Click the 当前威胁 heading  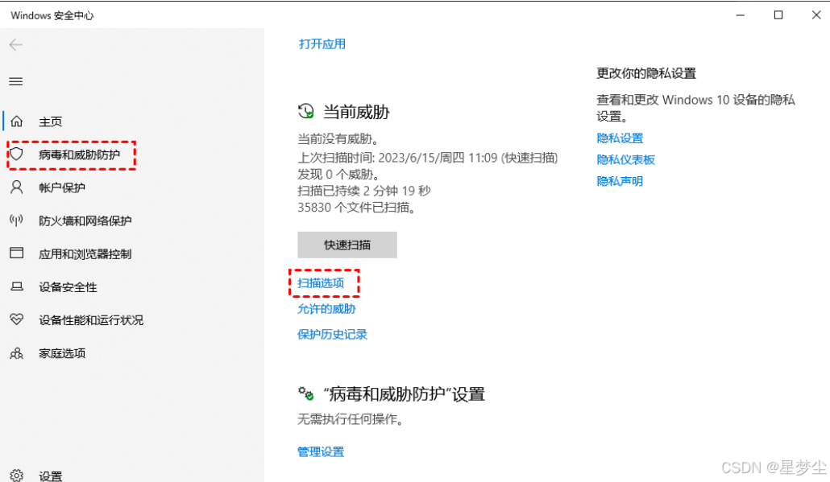tap(356, 112)
